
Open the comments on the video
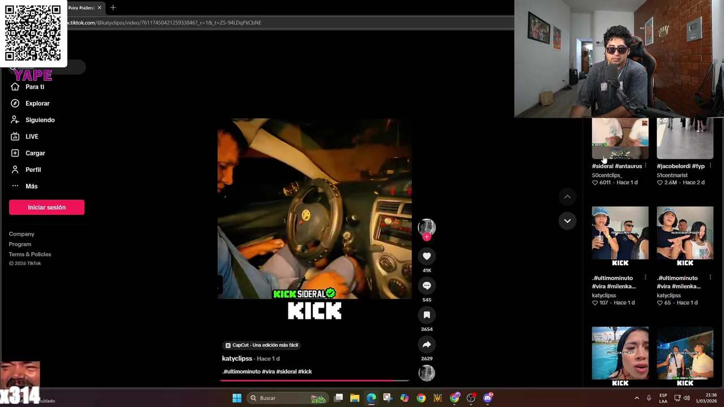point(426,285)
